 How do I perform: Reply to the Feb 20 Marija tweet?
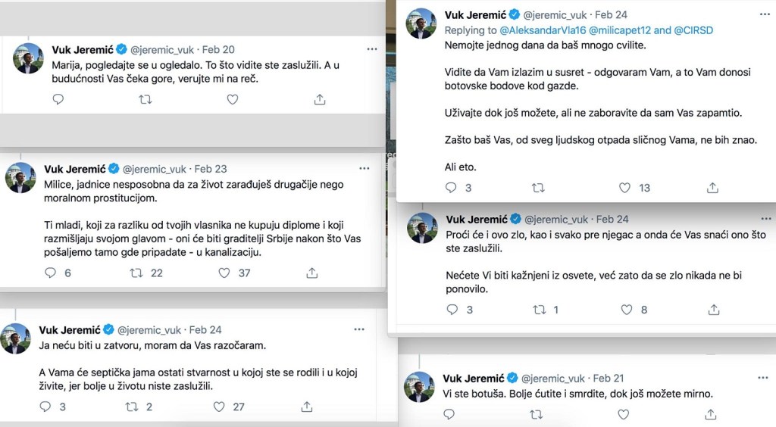click(x=58, y=99)
